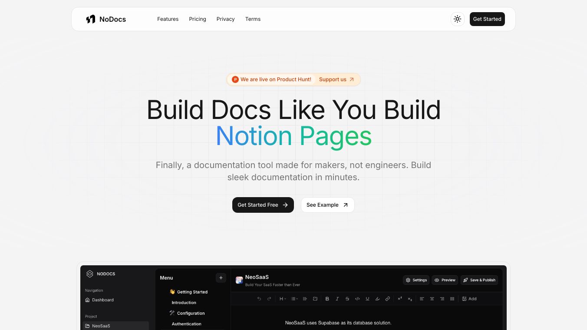This screenshot has width=587, height=330.
Task: Toggle superscript formatting
Action: pos(400,299)
